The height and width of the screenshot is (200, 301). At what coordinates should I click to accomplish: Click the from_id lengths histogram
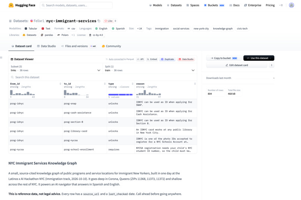tap(22, 93)
